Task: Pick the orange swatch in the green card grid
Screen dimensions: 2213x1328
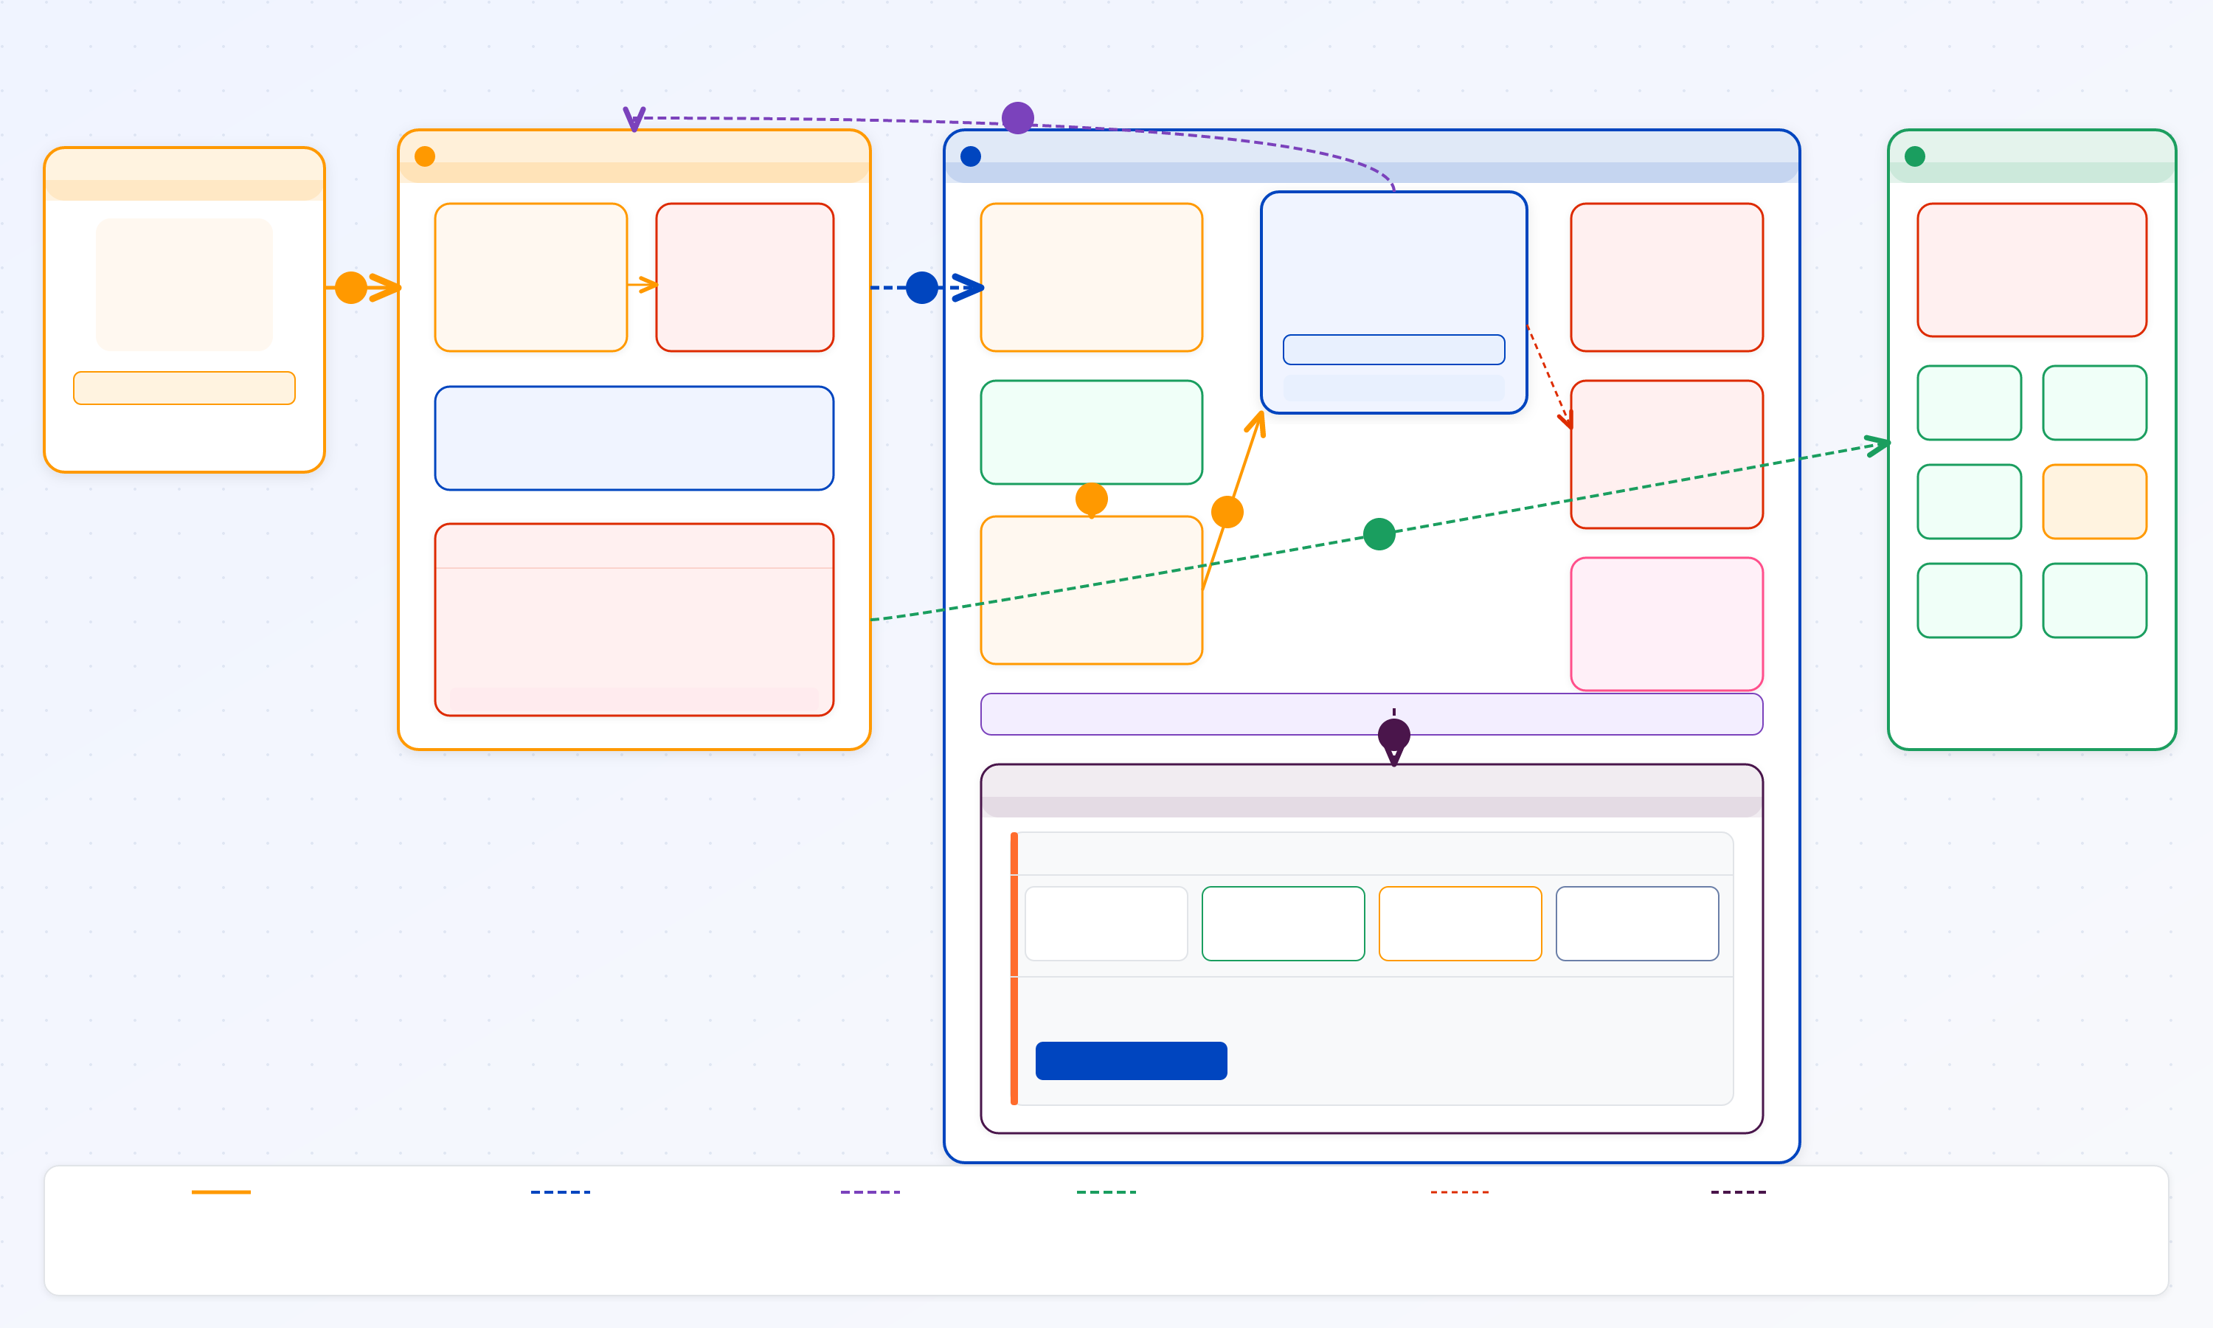Action: click(2094, 502)
